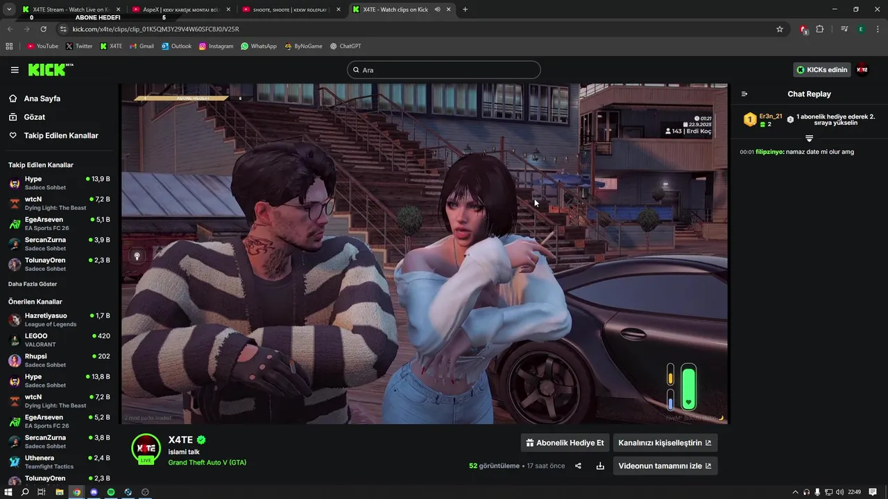Share the clip with share icon
Screen dimensions: 888x499
(578, 466)
